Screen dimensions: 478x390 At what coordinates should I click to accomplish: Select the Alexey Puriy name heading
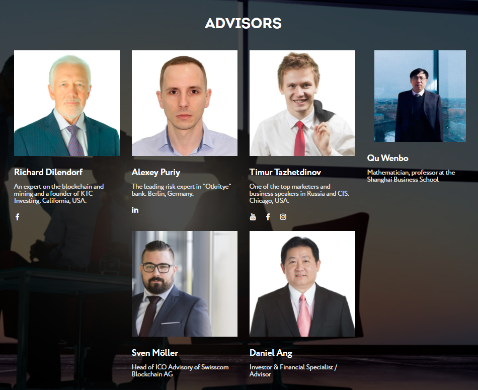[x=156, y=173]
